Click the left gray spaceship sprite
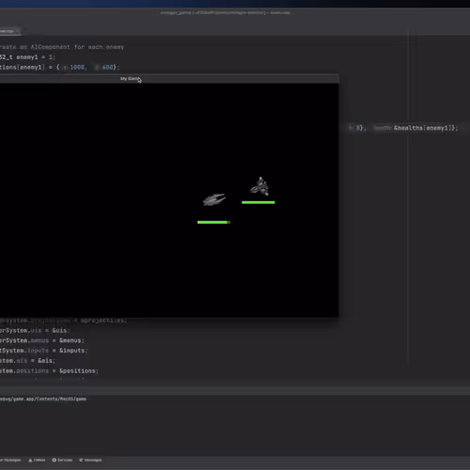Image resolution: width=470 pixels, height=470 pixels. pyautogui.click(x=214, y=199)
